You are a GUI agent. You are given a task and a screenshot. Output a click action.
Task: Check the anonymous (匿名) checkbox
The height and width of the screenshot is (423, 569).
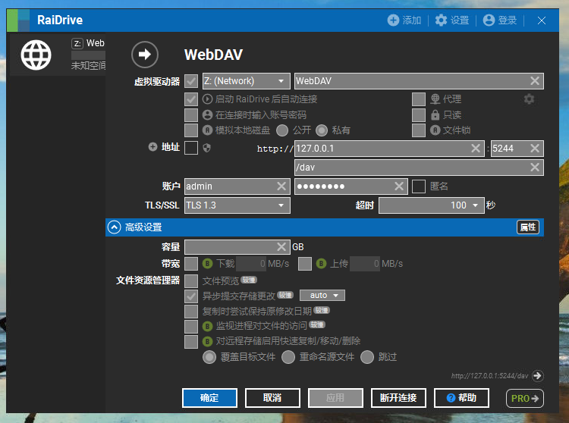coord(418,186)
